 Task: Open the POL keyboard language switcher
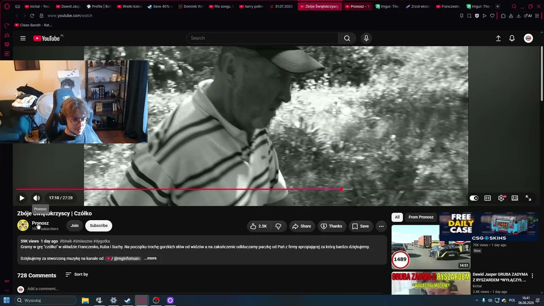512,300
